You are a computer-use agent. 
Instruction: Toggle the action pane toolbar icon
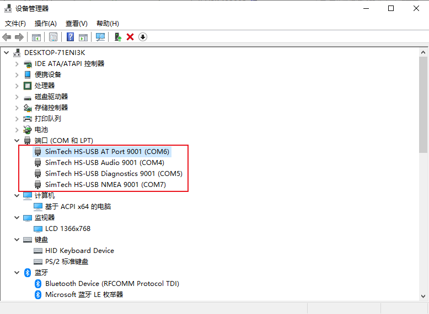tap(83, 37)
